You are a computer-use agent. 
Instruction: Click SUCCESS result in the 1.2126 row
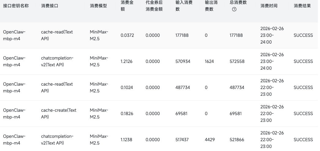[x=303, y=61]
